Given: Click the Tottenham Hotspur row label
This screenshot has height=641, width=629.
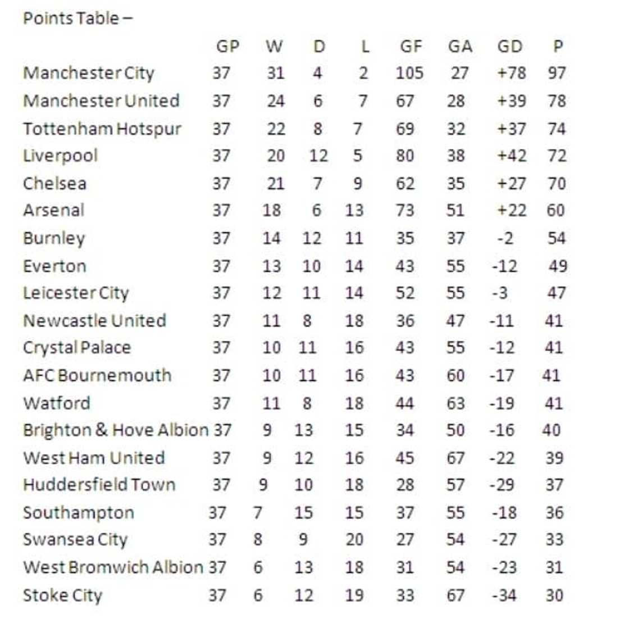Looking at the screenshot, I should click(102, 129).
